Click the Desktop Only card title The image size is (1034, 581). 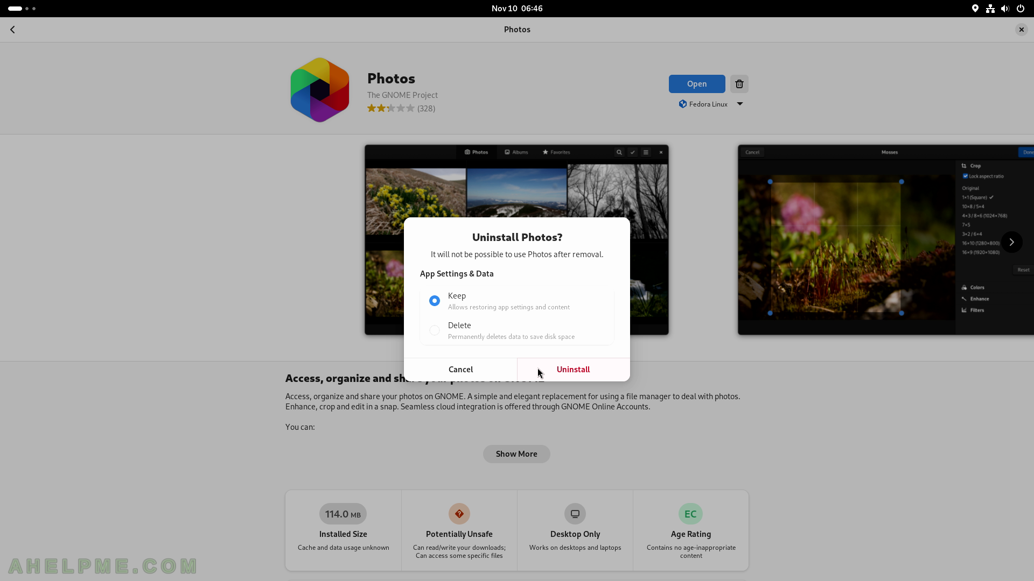575,534
